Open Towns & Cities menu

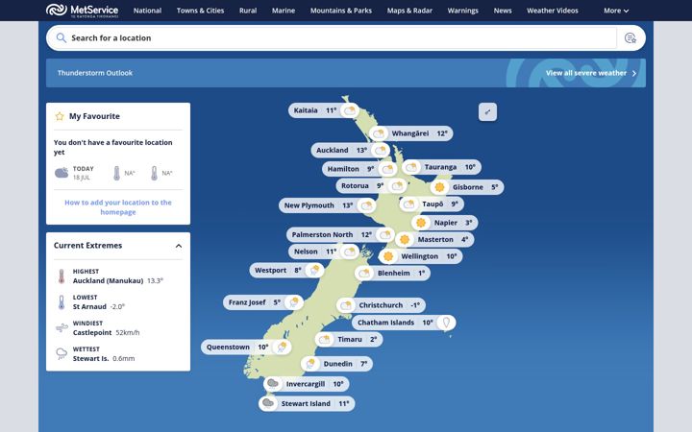pyautogui.click(x=200, y=11)
